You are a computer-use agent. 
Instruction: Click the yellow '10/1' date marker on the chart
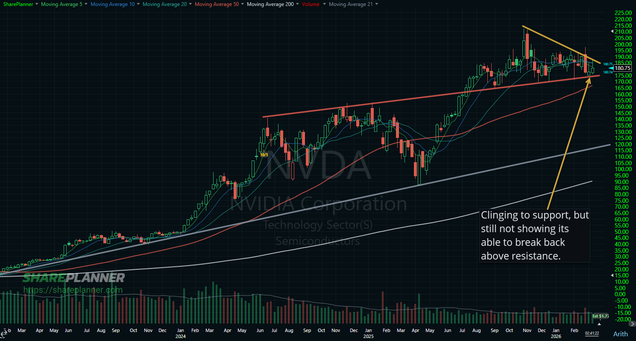(x=264, y=155)
